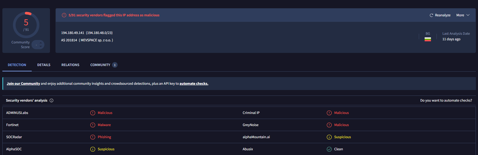Click the 11 days ago value

pyautogui.click(x=451, y=39)
